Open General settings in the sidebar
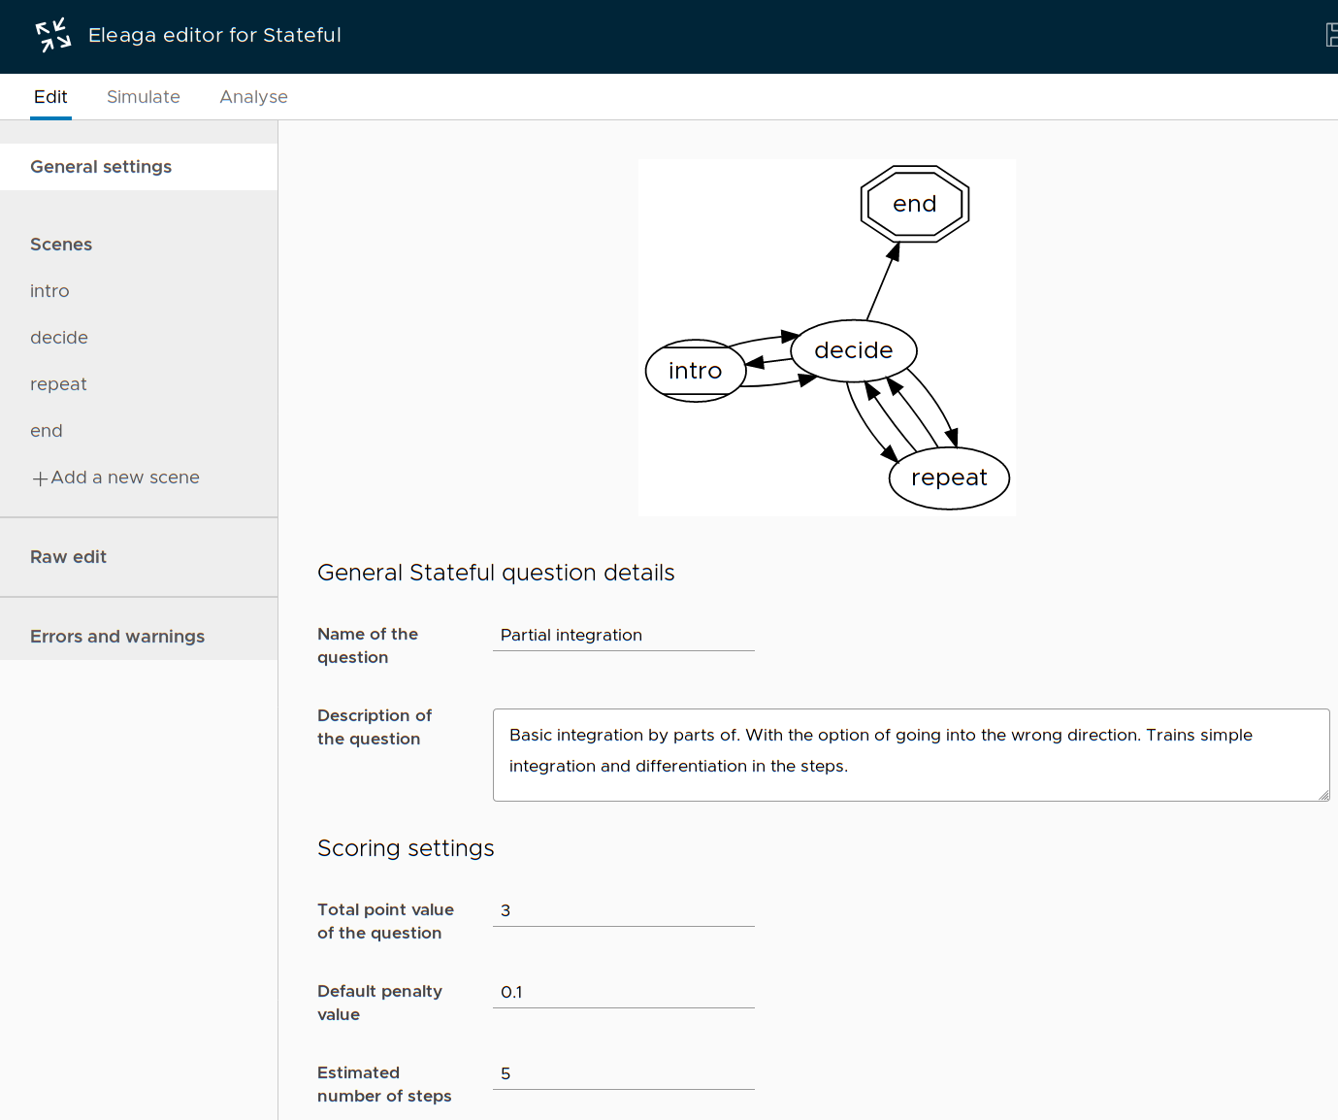The height and width of the screenshot is (1120, 1338). point(101,167)
